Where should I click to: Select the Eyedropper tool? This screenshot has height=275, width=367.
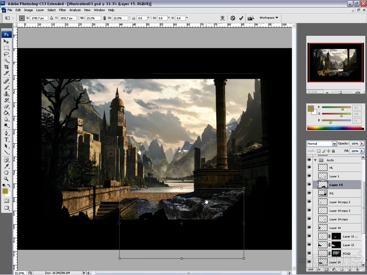click(6, 166)
